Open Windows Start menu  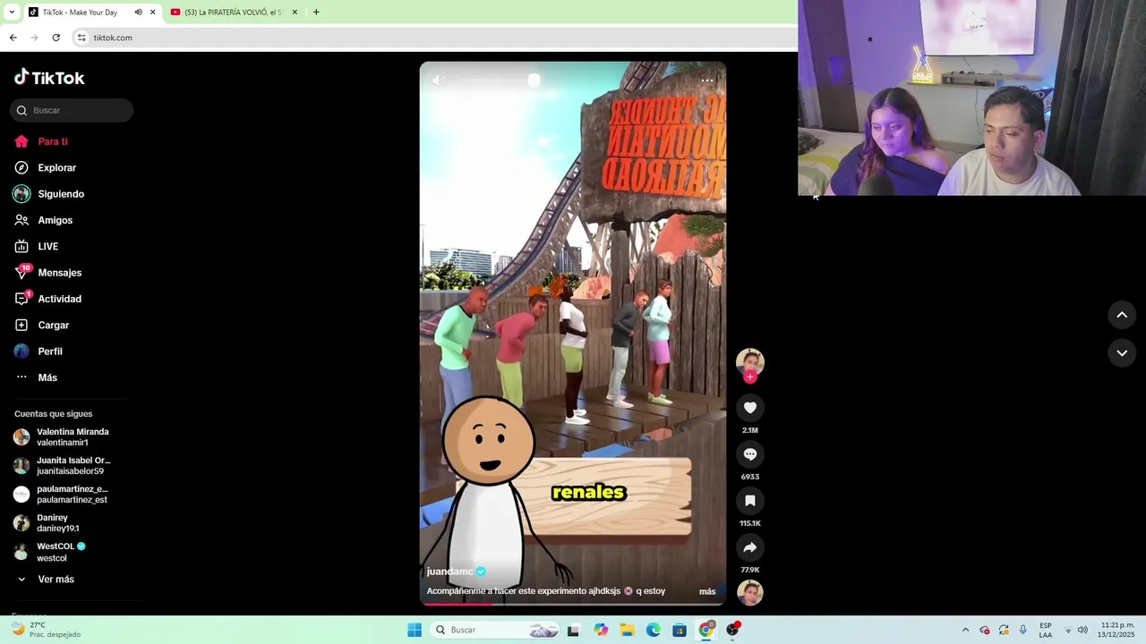click(415, 630)
